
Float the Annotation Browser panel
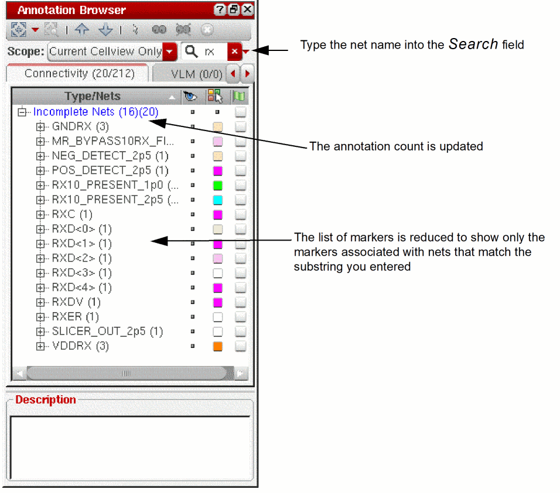click(x=234, y=9)
